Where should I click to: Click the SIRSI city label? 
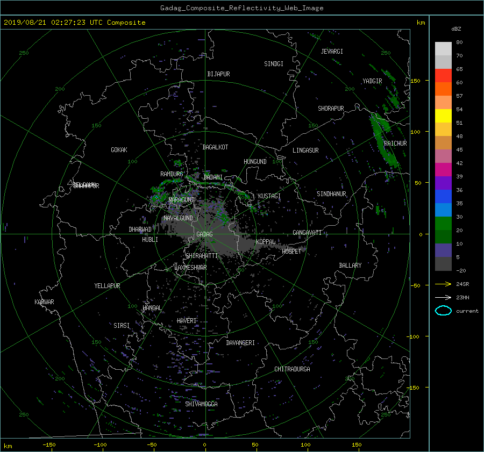coord(122,326)
